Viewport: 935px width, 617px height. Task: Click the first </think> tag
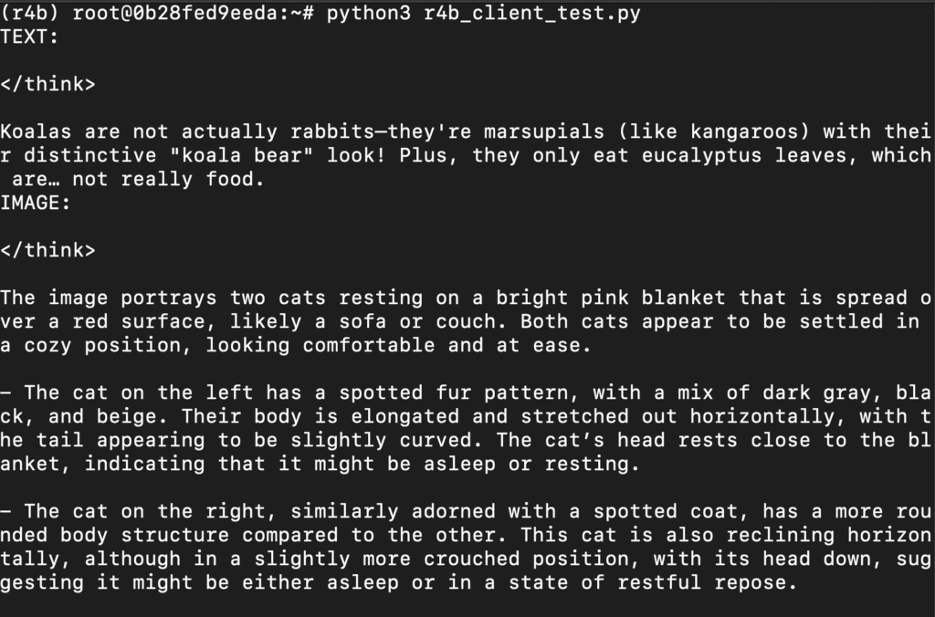(47, 84)
